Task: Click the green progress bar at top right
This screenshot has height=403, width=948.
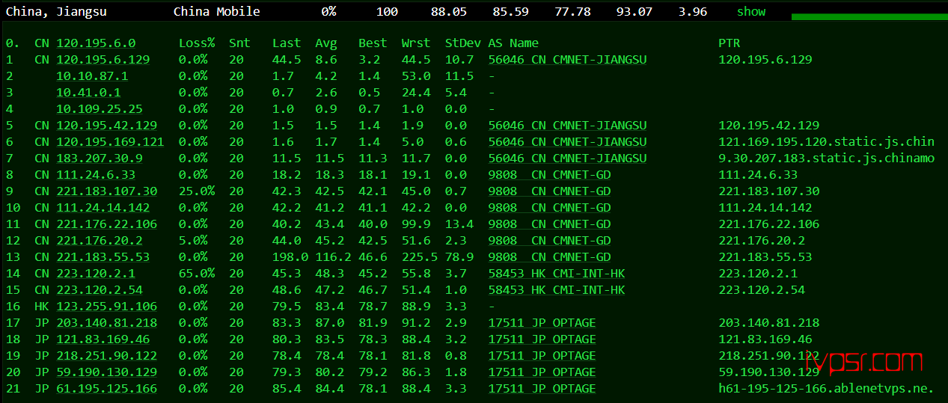Action: [869, 16]
